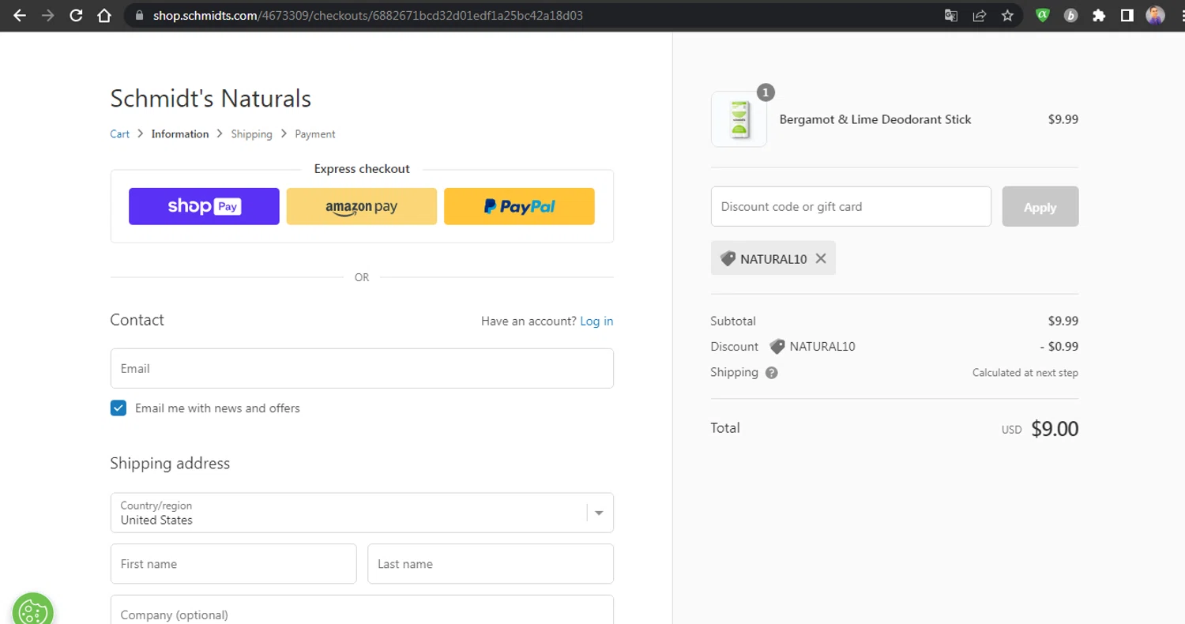Image resolution: width=1185 pixels, height=624 pixels.
Task: Remove the NATURAL10 discount code
Action: tap(821, 258)
